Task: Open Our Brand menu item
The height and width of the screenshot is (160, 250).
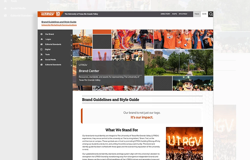Action: pyautogui.click(x=49, y=34)
